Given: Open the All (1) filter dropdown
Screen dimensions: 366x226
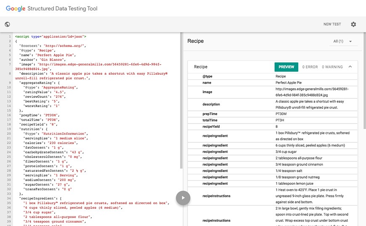Looking at the screenshot, I should click(342, 42).
